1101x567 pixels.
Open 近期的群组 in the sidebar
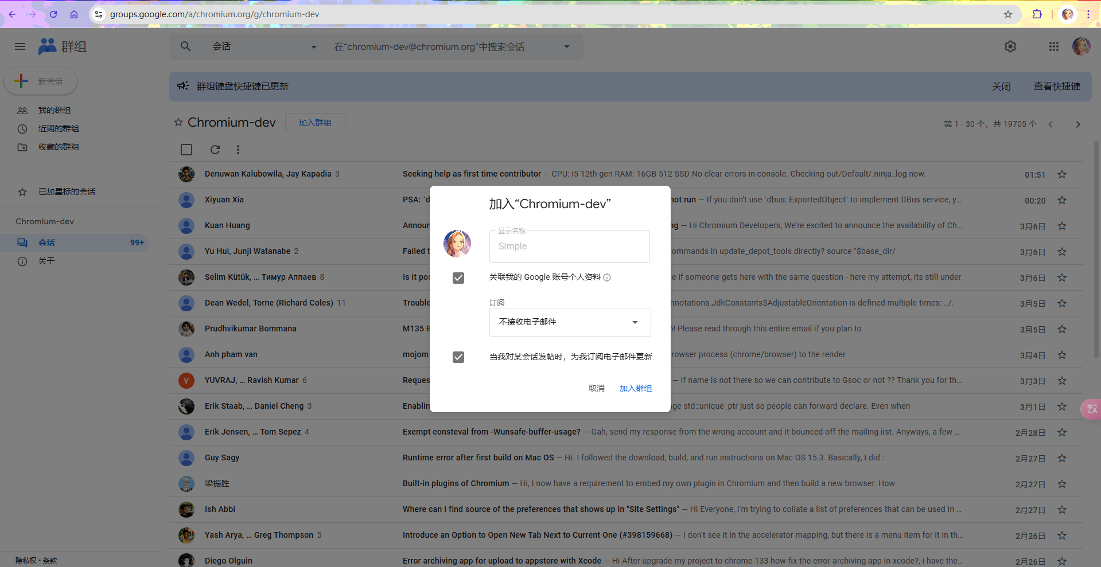(59, 128)
